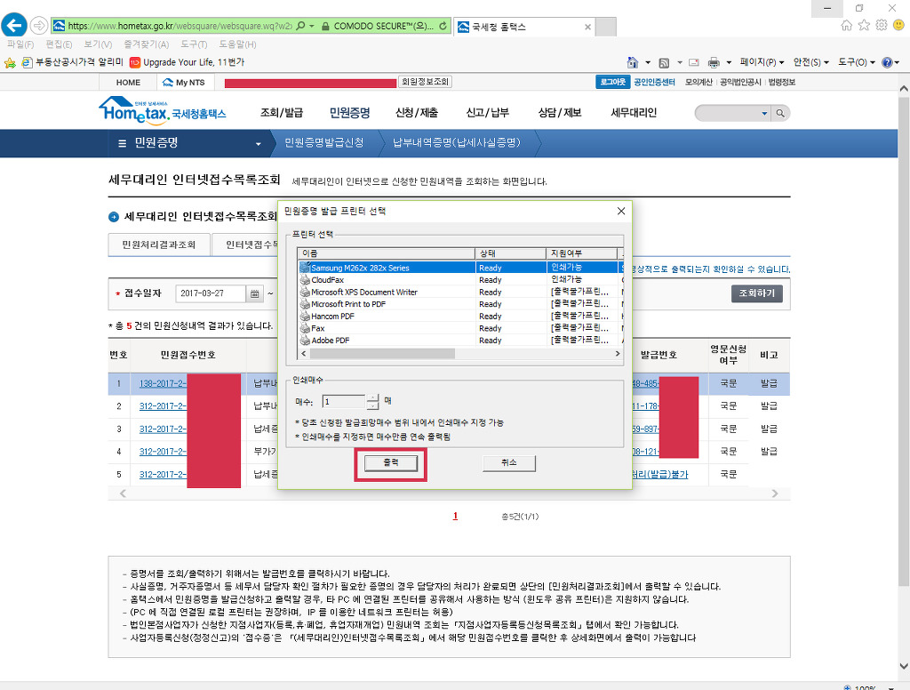The height and width of the screenshot is (690, 910).
Task: Open 민원접수번호 link in row 2
Action: point(163,406)
